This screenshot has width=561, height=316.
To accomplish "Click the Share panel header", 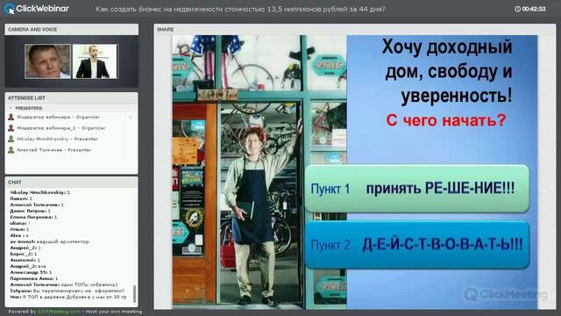I will pyautogui.click(x=354, y=29).
